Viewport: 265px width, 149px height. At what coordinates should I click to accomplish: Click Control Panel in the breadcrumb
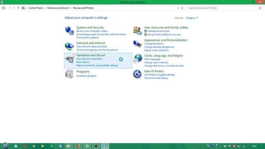point(36,8)
